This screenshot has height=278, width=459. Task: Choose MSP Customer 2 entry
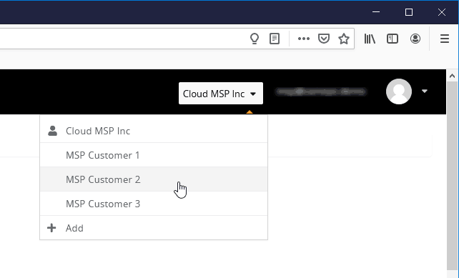tap(154, 179)
